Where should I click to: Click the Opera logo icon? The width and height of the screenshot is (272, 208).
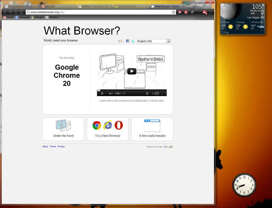tap(119, 125)
